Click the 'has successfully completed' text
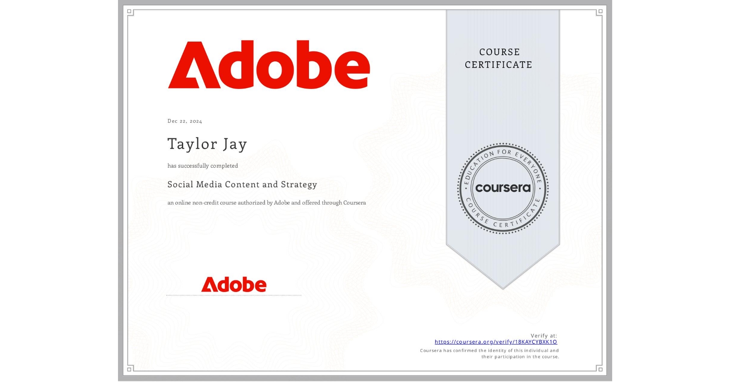 [203, 165]
